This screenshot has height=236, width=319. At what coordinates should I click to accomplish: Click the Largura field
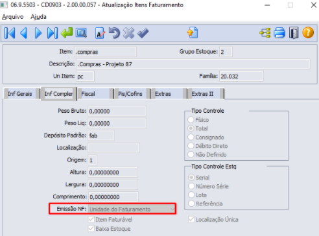(113, 185)
